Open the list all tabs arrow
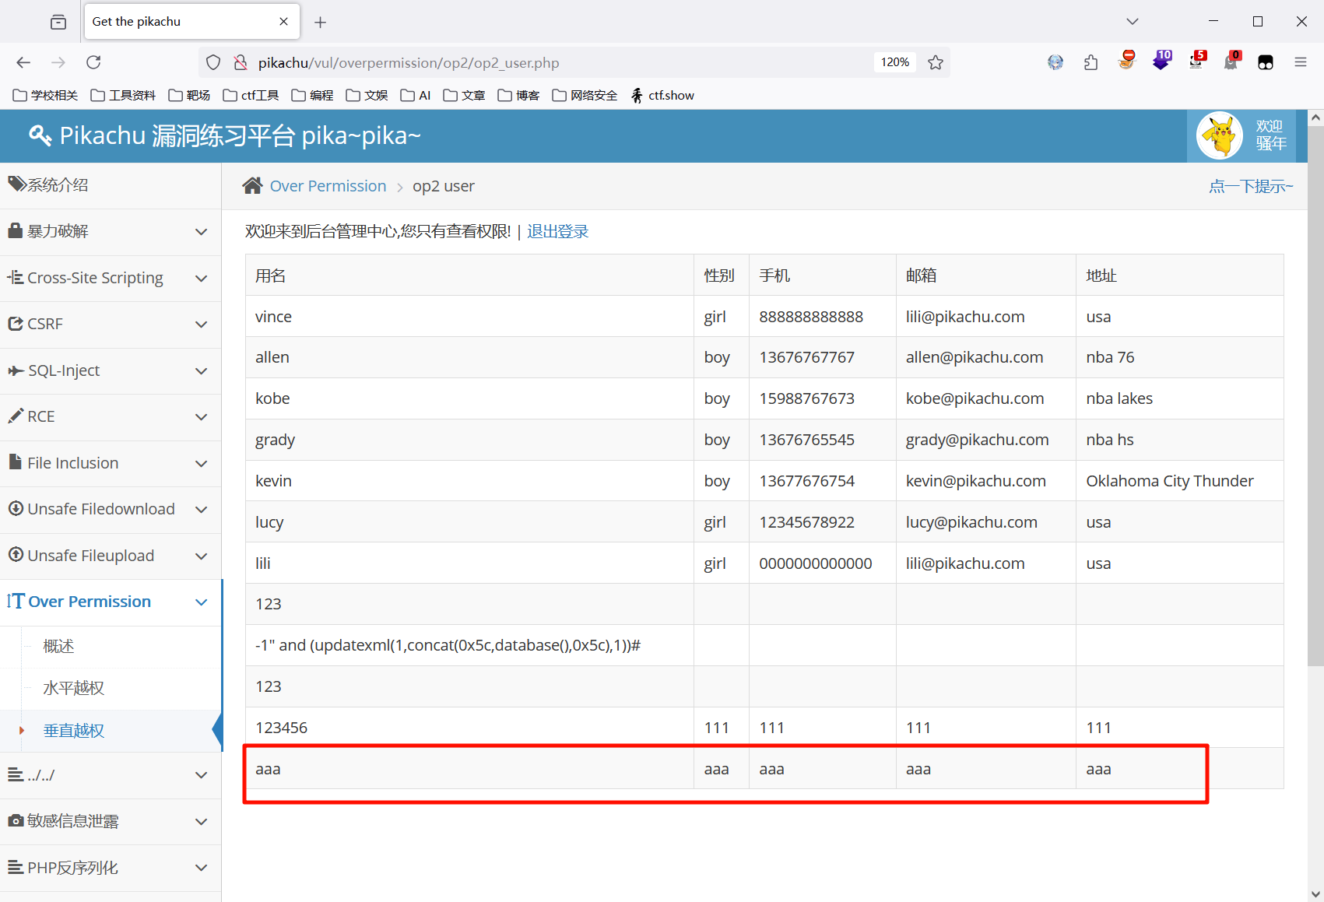This screenshot has height=902, width=1324. point(1133,22)
